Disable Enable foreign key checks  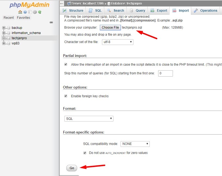(x=66, y=96)
